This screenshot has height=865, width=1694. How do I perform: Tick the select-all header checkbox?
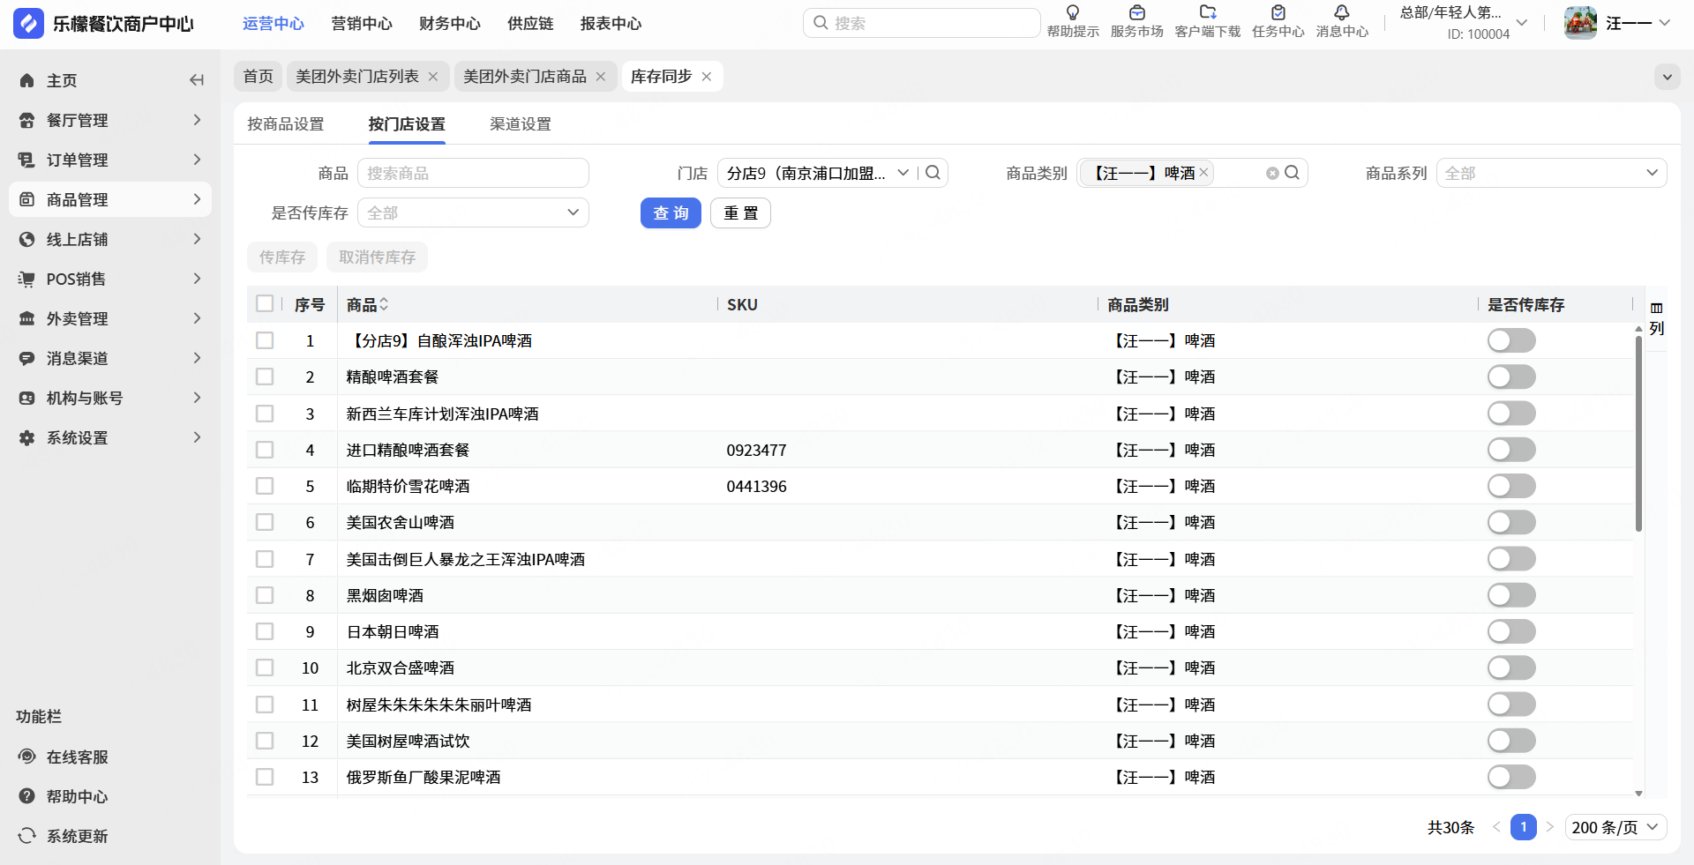[x=265, y=304]
